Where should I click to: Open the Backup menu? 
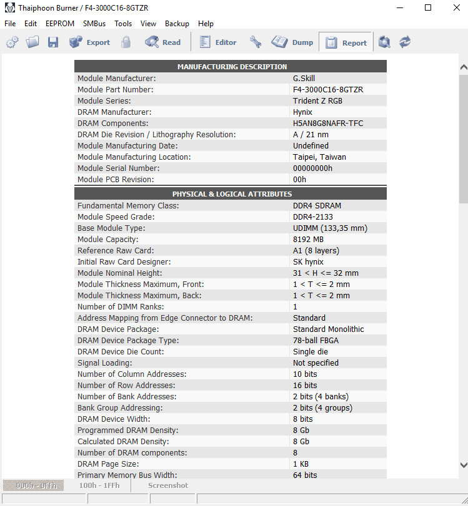tap(177, 24)
